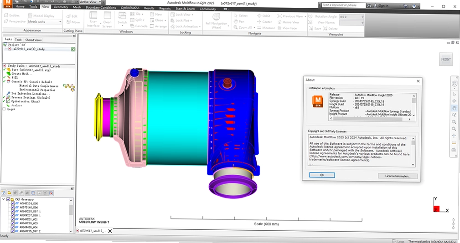
Task: Toggle checkbox for layer A064X124_596
Action: 13,203
